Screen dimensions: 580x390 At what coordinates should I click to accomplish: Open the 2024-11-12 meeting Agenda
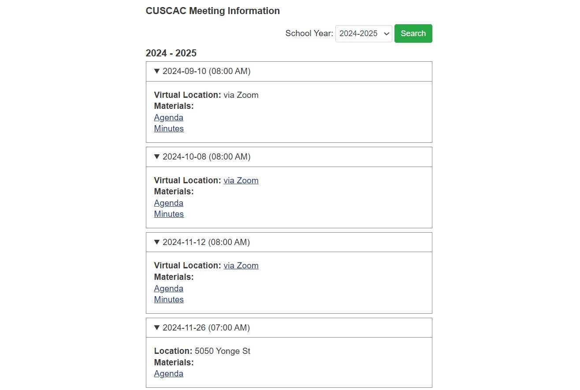168,289
